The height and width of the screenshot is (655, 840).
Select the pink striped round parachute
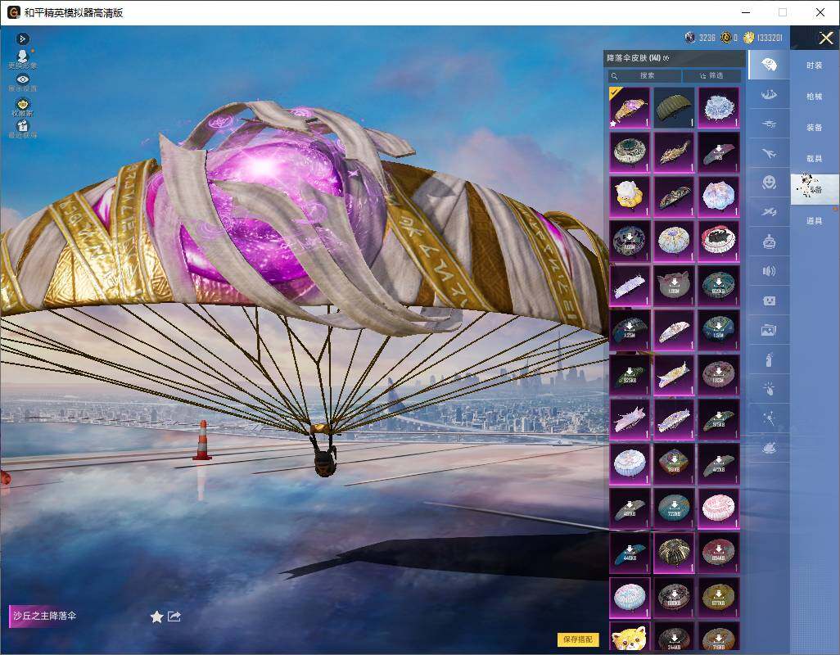[718, 508]
